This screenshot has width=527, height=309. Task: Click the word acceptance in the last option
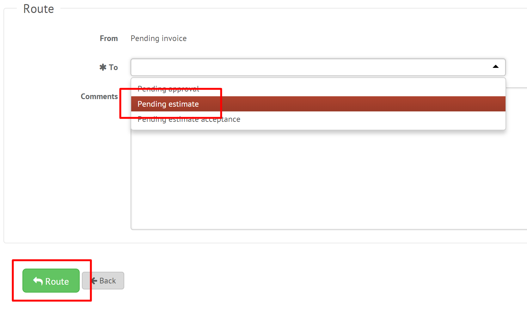pyautogui.click(x=221, y=119)
